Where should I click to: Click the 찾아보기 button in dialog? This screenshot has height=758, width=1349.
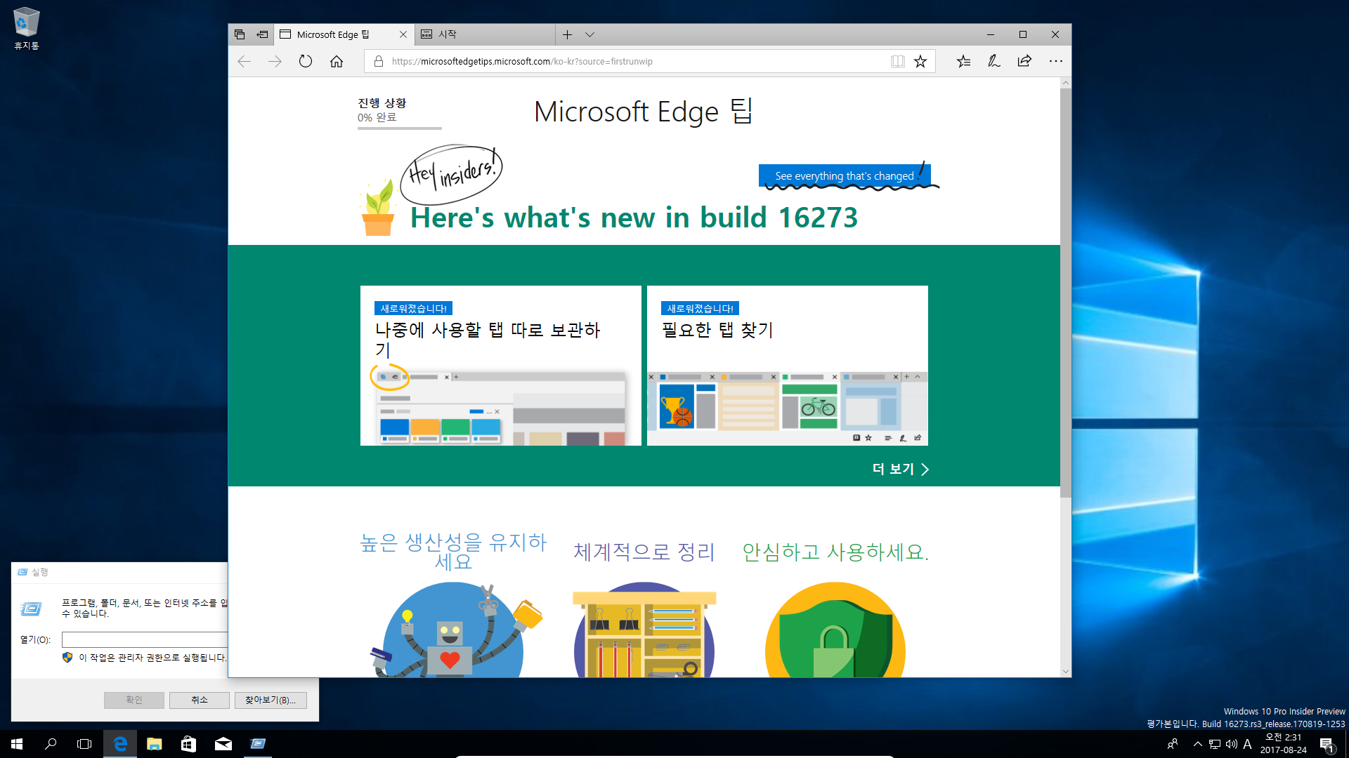coord(271,700)
